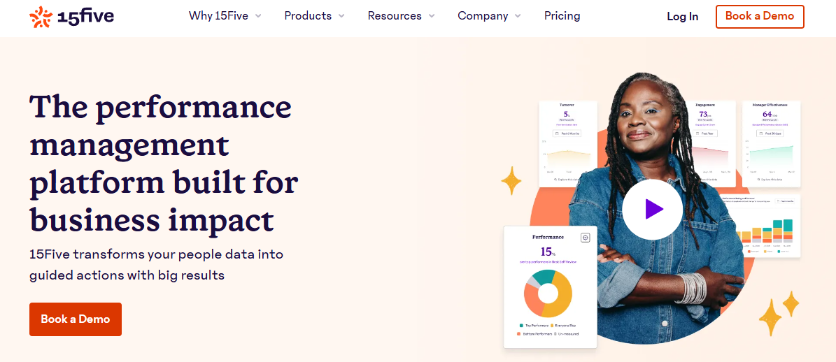The width and height of the screenshot is (836, 362).
Task: Play the hero video
Action: 652,209
